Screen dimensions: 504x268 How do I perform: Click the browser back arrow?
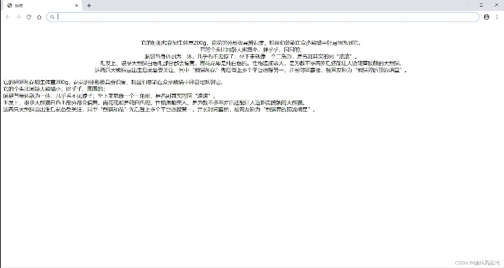[x=7, y=17]
